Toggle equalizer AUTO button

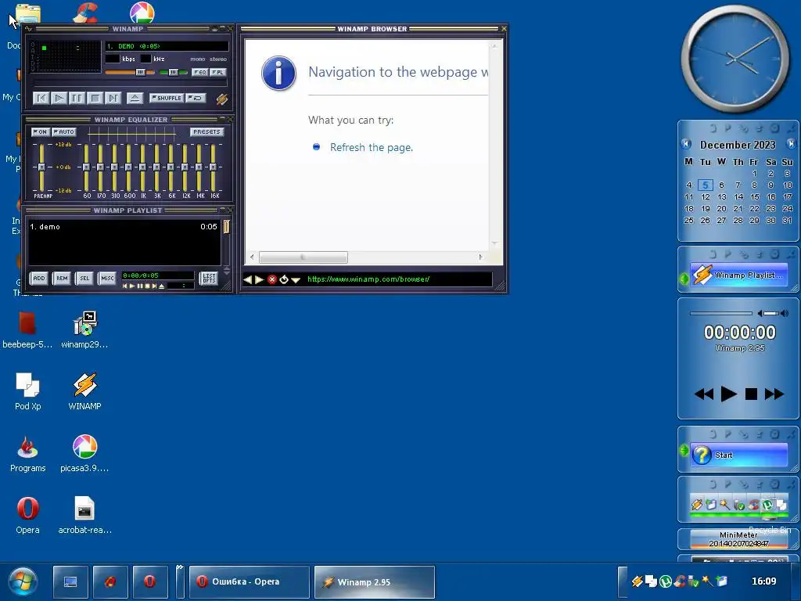64,131
